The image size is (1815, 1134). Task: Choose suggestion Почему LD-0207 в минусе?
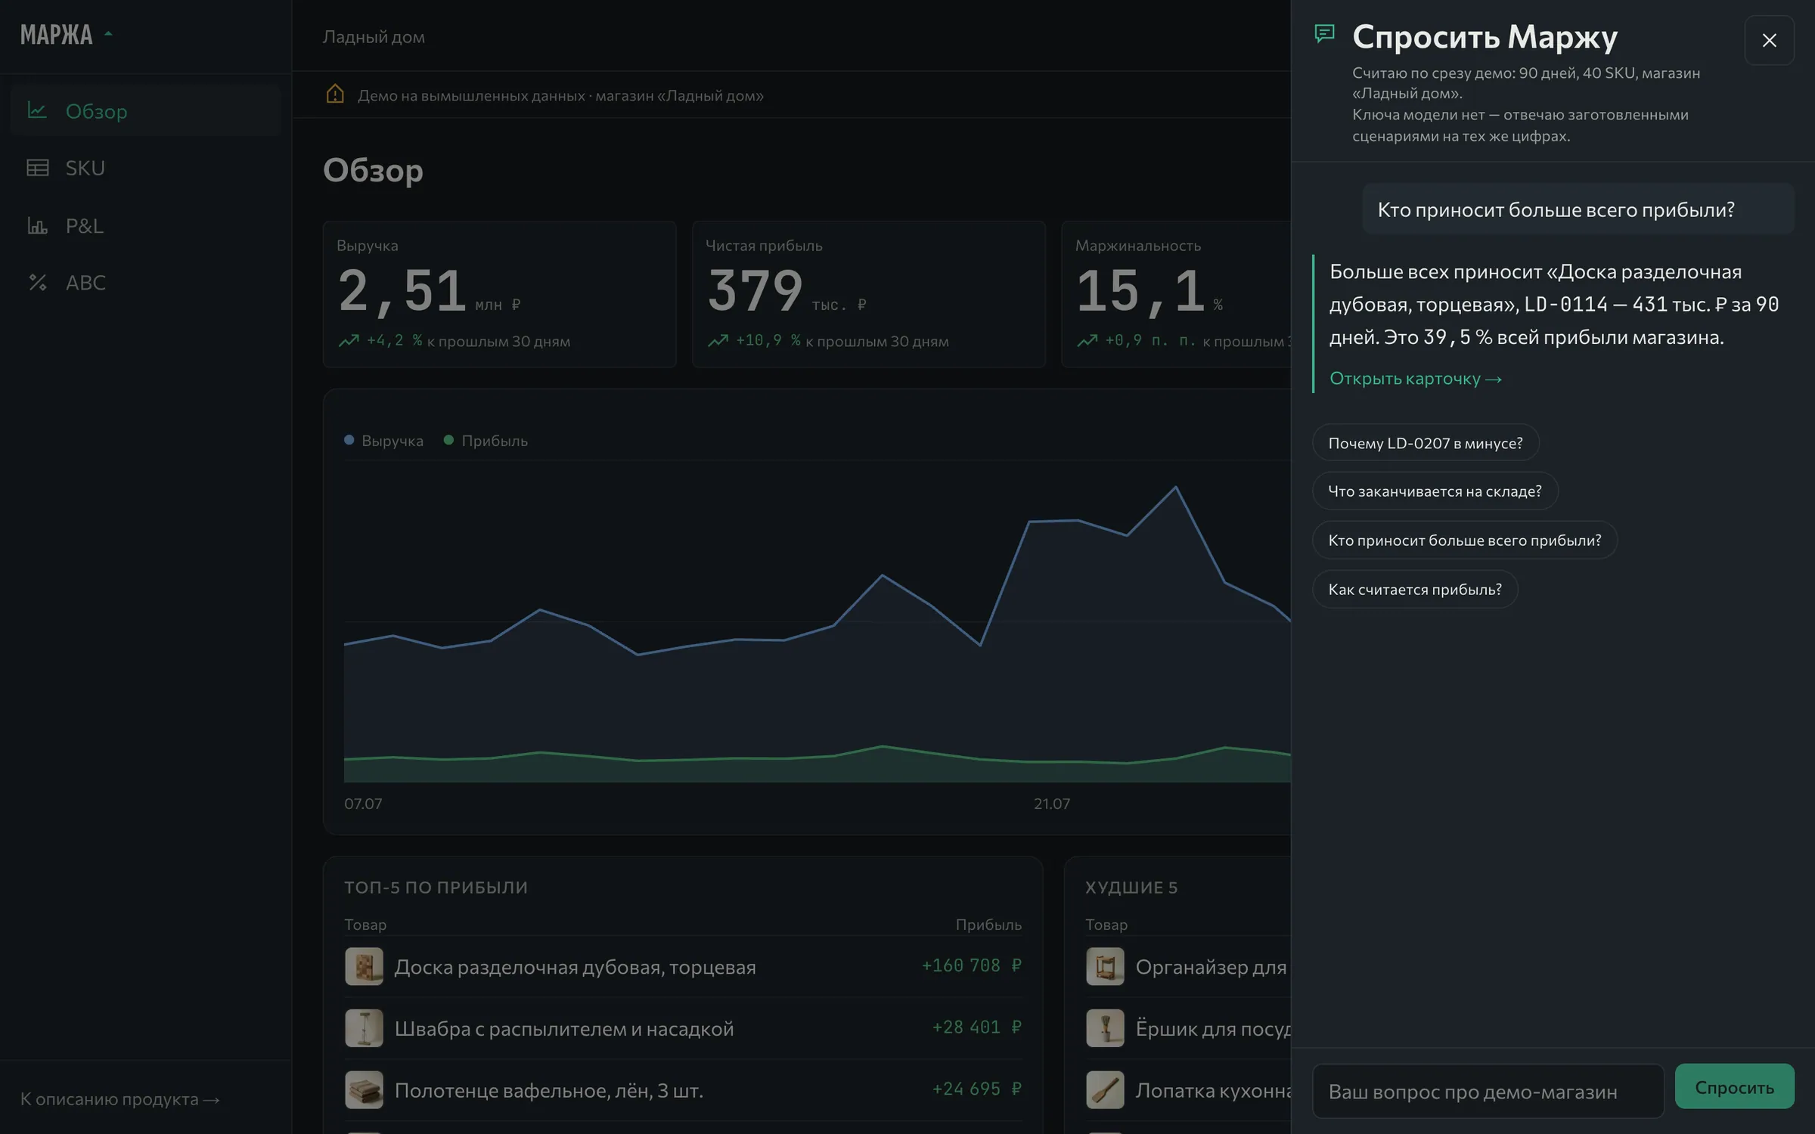[x=1426, y=443]
